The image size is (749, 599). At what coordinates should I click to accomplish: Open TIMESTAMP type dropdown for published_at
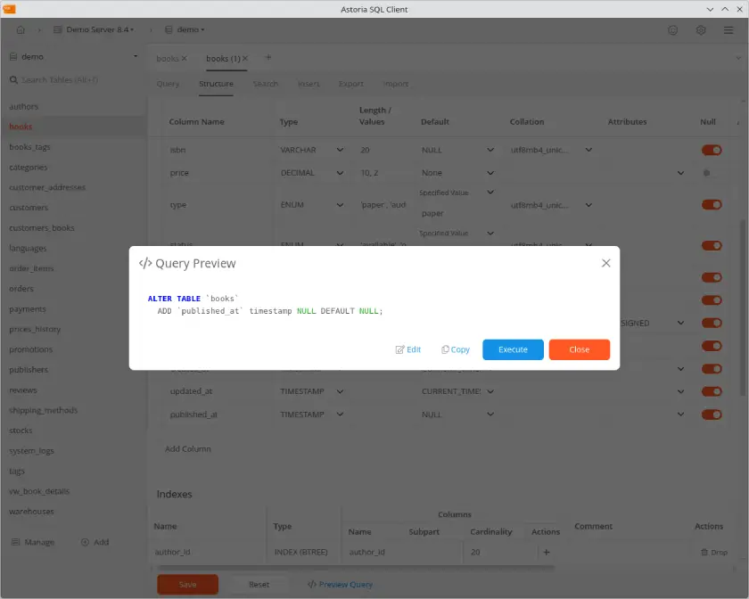click(x=312, y=414)
